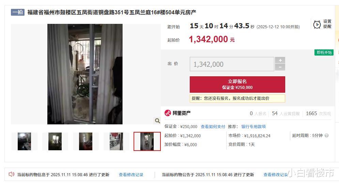This screenshot has width=339, height=184.
Task: Click the magnifier zoom icon on photo
Action: click(x=157, y=121)
